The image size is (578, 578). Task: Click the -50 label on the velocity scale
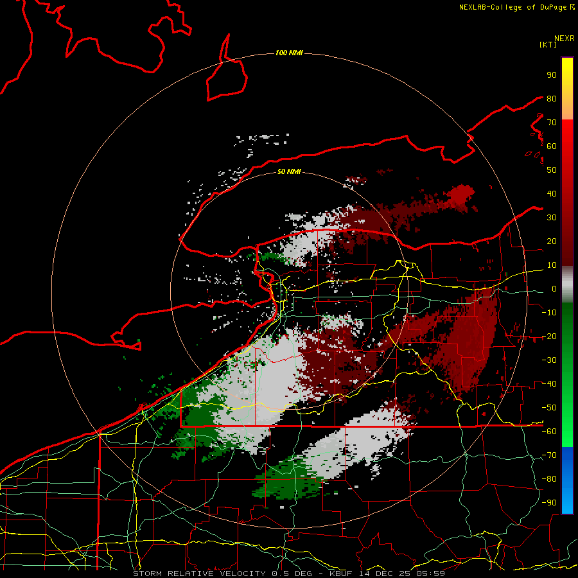pyautogui.click(x=549, y=408)
